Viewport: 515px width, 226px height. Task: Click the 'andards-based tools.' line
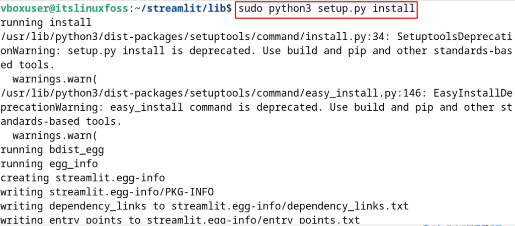point(61,122)
